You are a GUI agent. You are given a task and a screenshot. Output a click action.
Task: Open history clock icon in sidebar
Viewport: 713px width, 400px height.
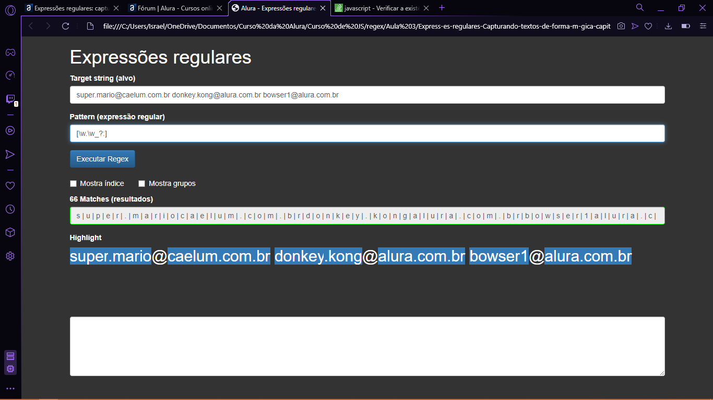[x=10, y=209]
